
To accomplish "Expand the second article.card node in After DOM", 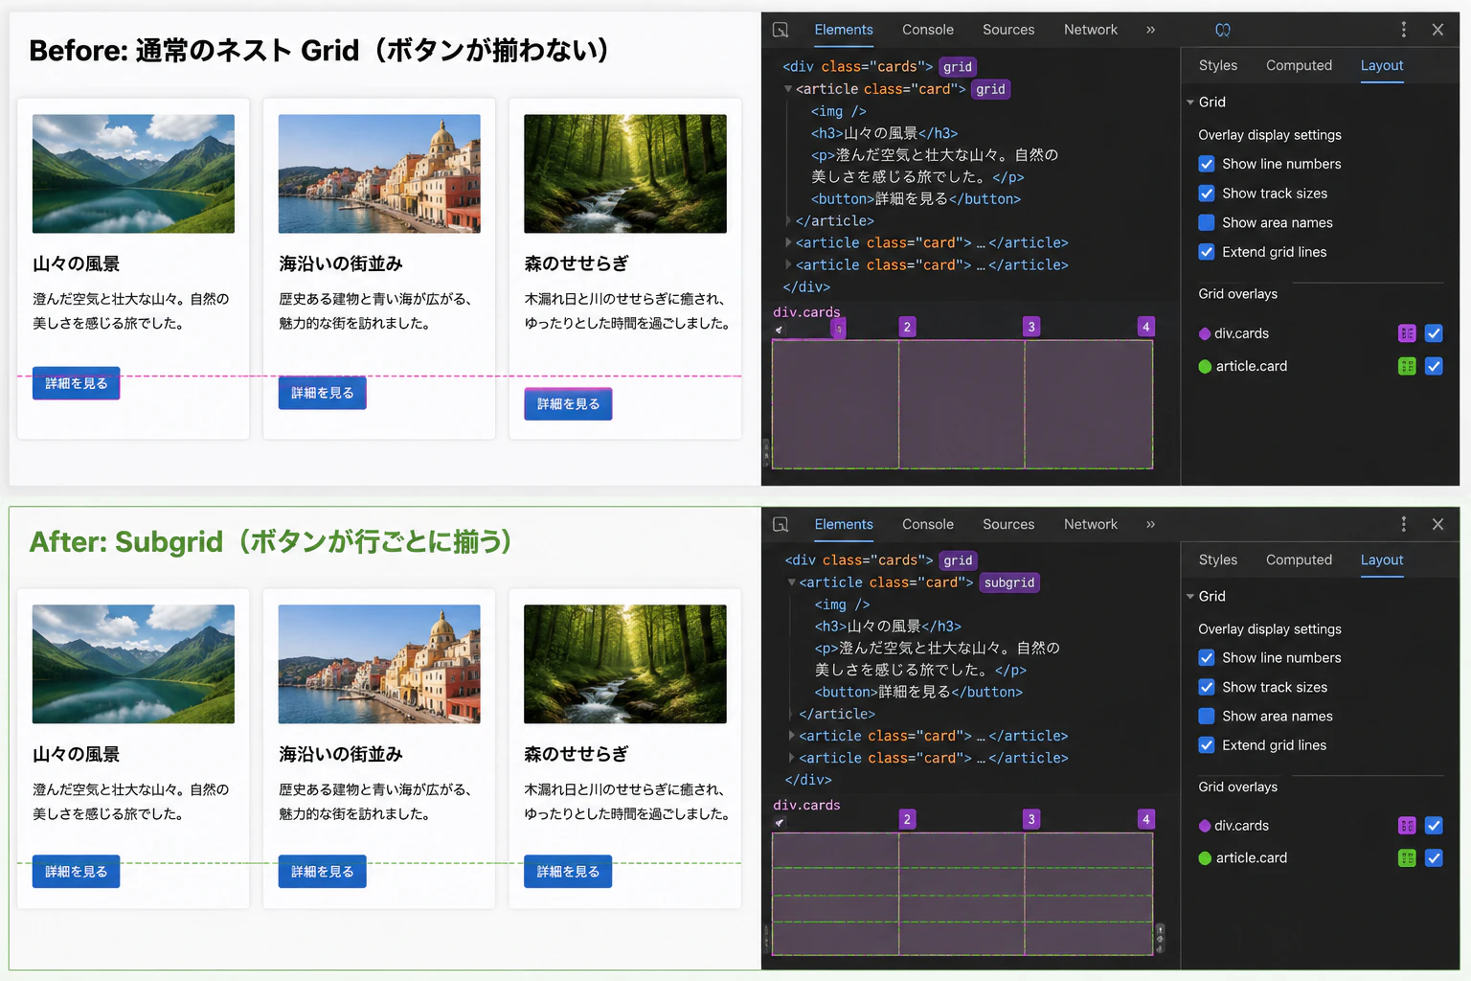I will tap(791, 736).
